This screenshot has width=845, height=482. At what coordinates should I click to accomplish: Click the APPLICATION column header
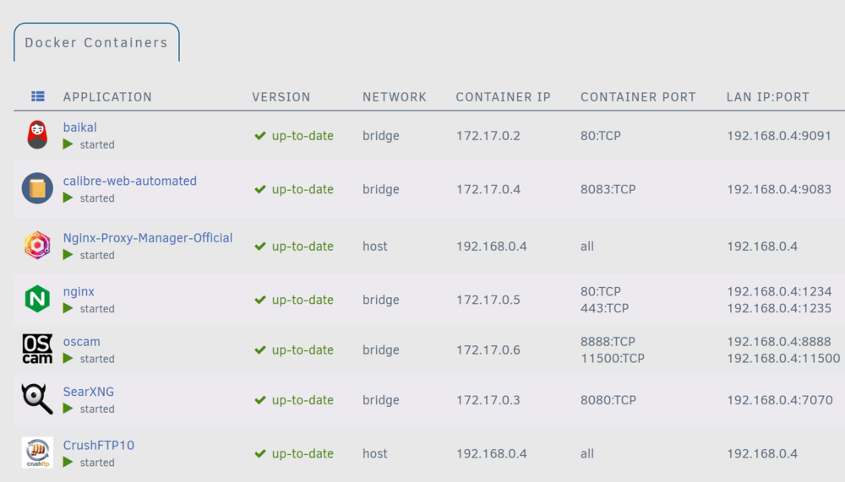[x=107, y=97]
